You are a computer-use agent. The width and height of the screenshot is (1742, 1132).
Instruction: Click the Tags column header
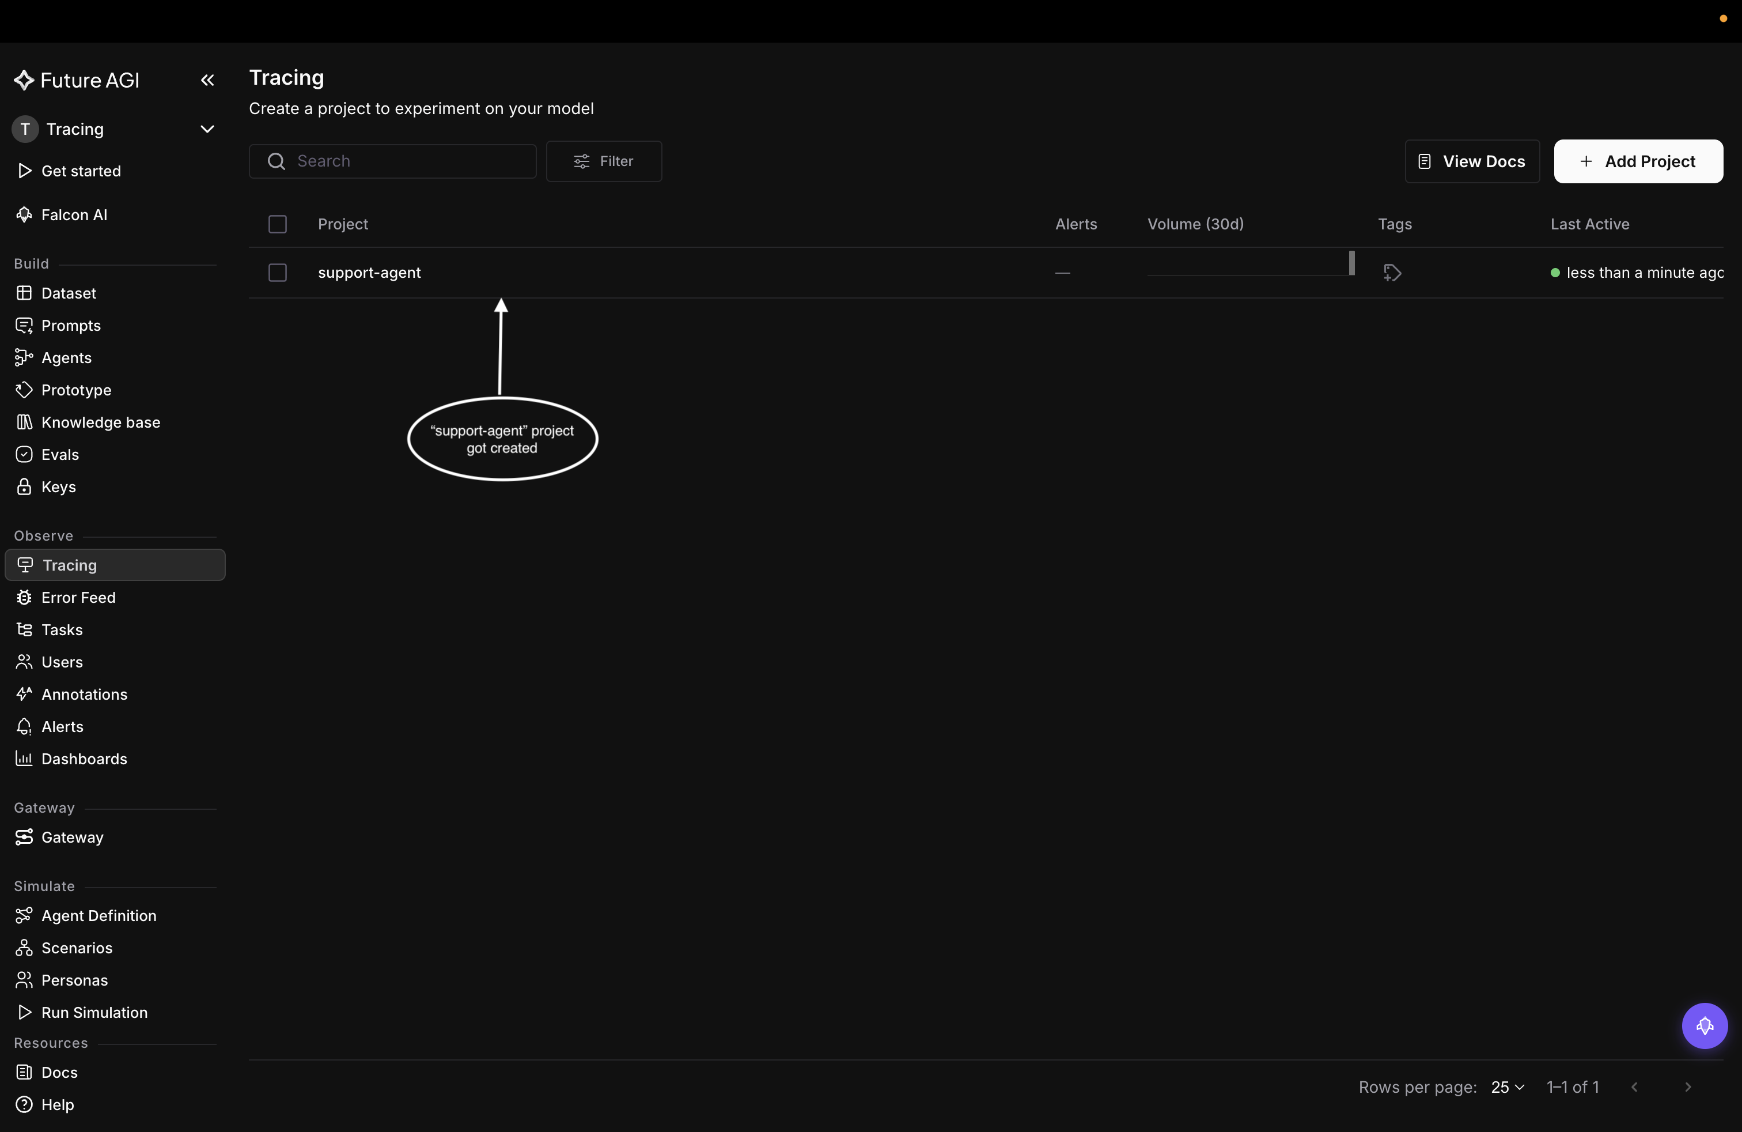point(1394,224)
